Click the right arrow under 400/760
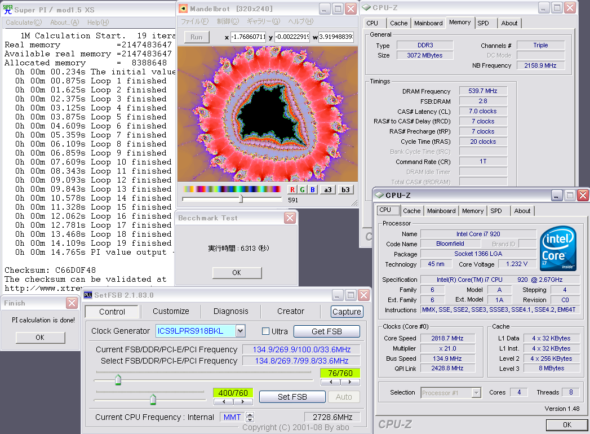The image size is (590, 434). point(243,402)
